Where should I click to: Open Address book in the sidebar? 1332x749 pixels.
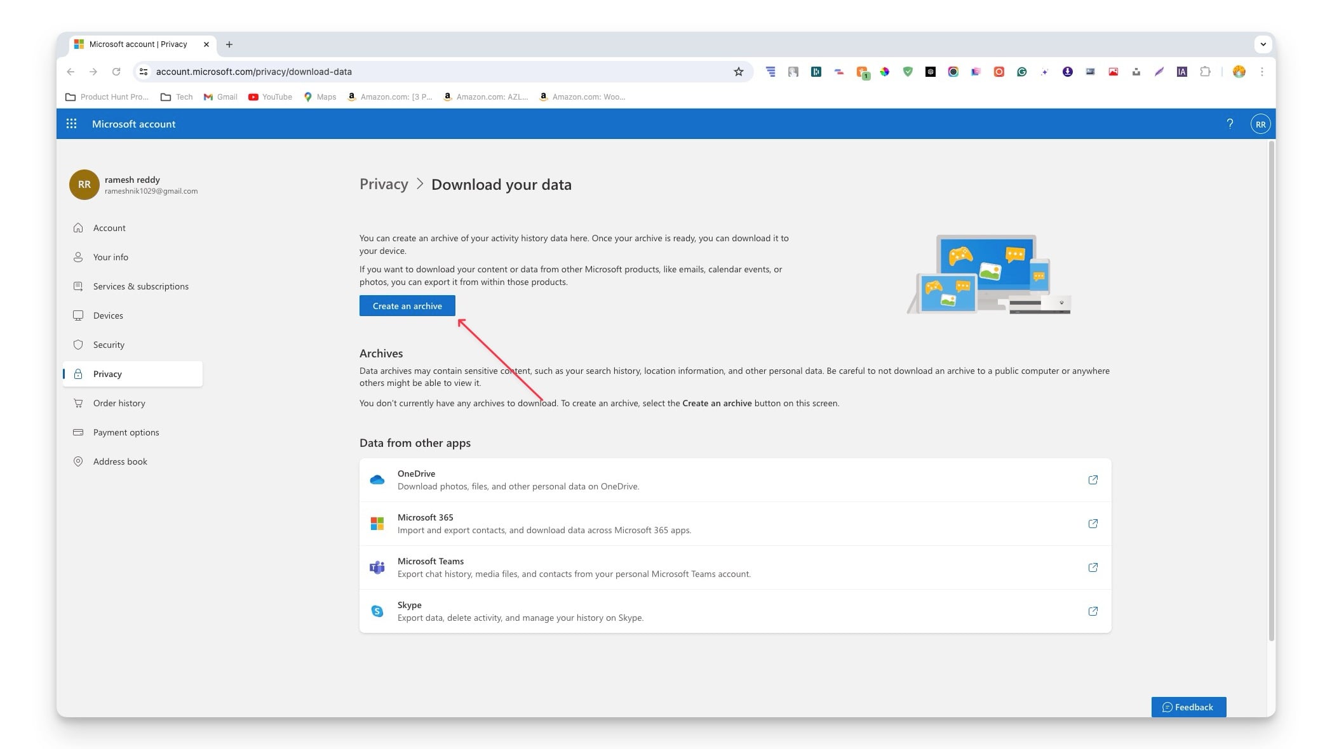click(133, 461)
